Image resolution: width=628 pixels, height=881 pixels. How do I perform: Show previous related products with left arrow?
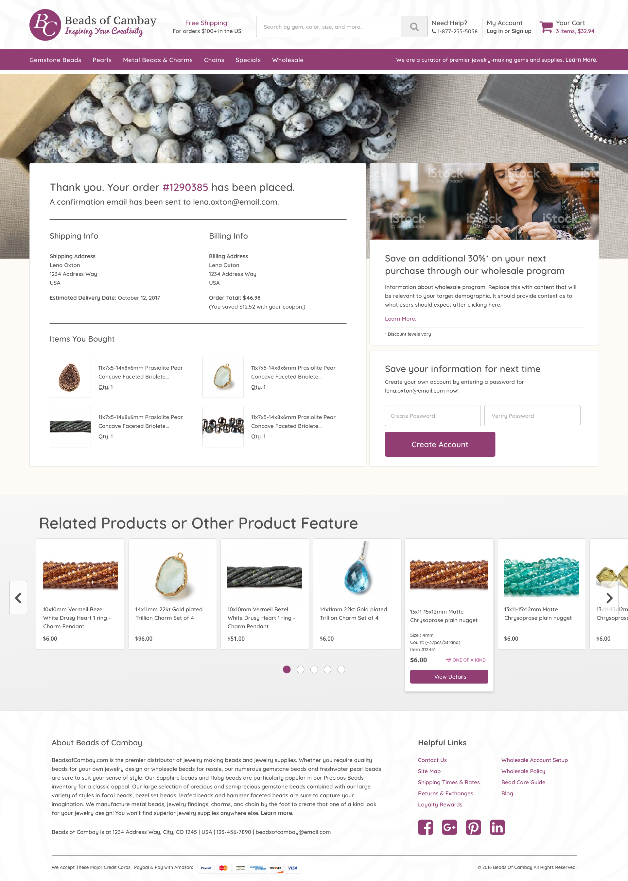click(18, 597)
